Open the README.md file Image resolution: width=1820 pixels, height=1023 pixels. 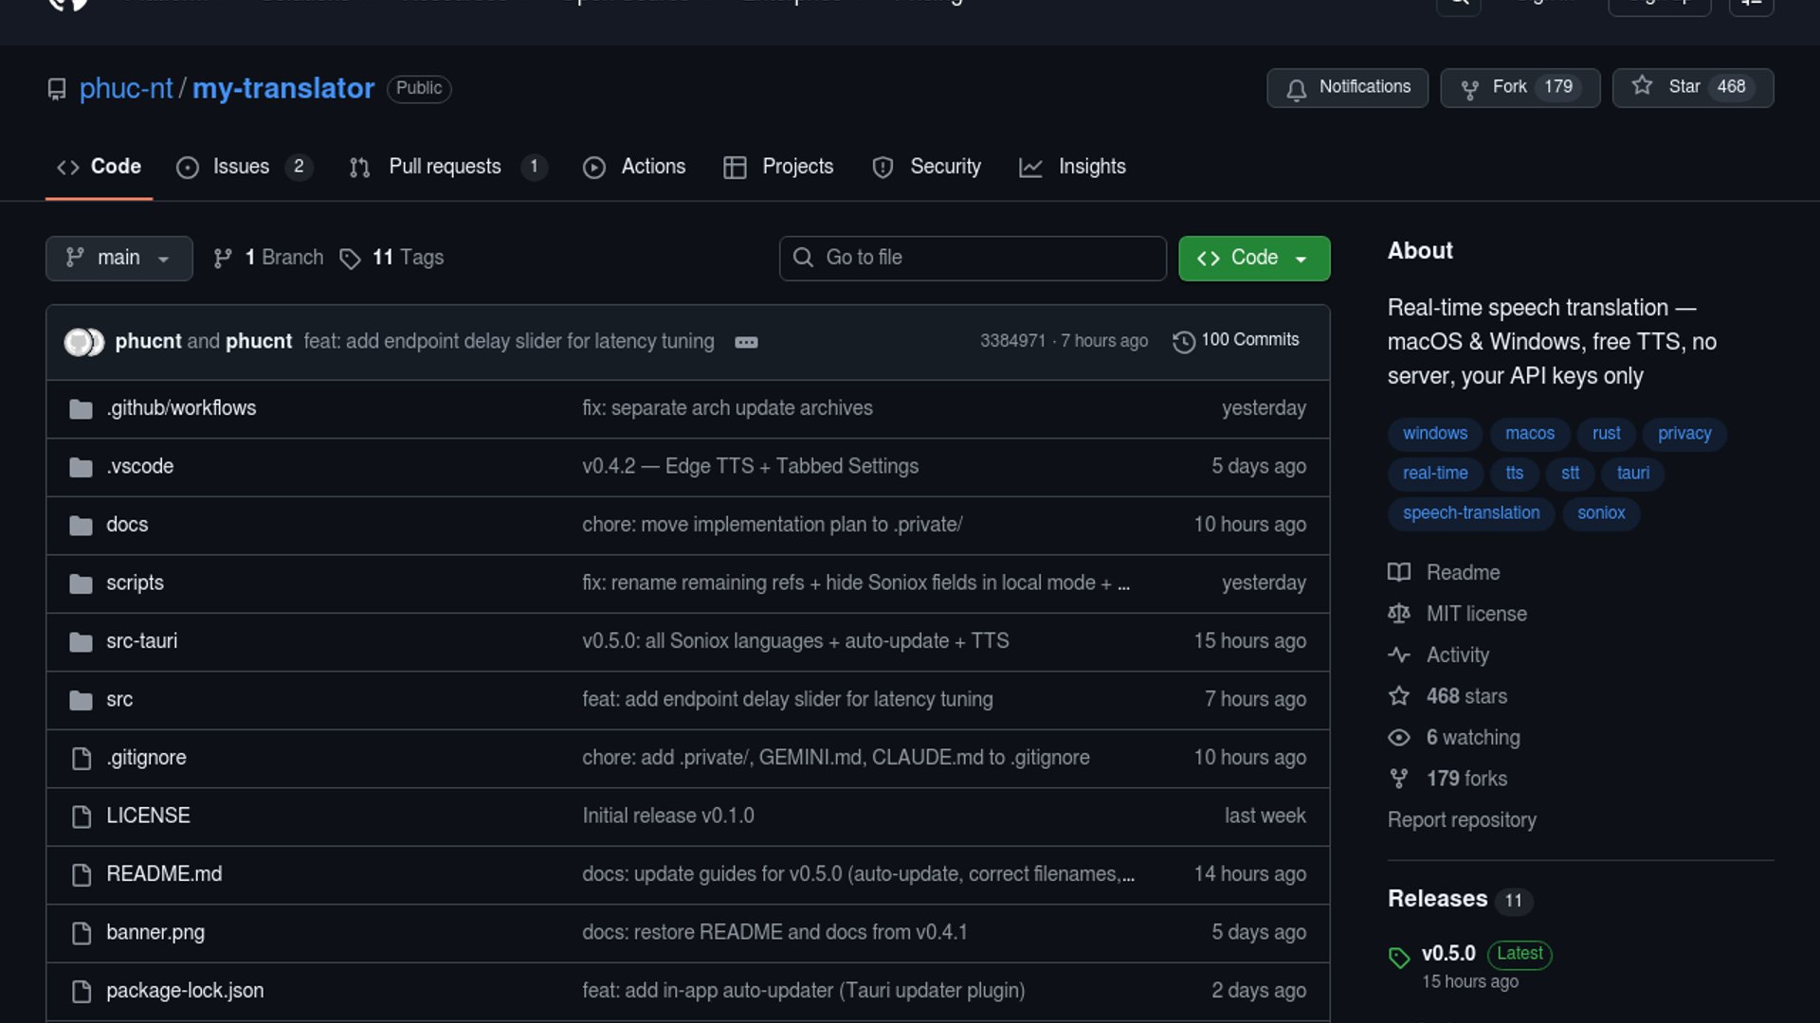(x=164, y=873)
